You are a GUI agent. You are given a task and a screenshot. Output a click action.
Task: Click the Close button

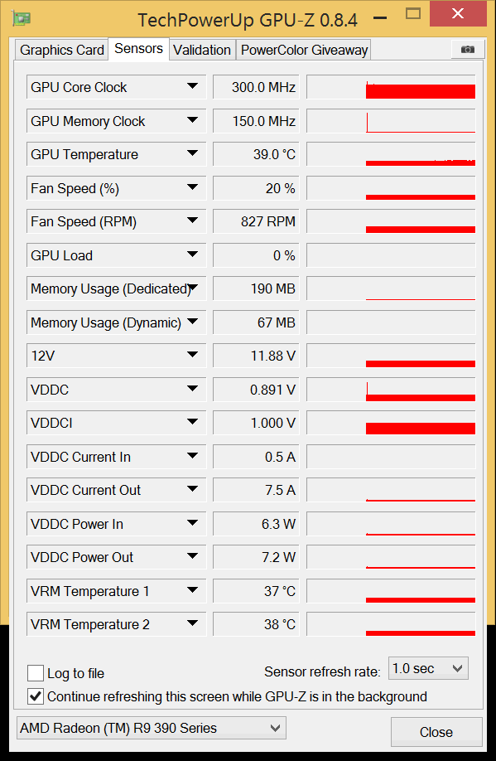[436, 732]
